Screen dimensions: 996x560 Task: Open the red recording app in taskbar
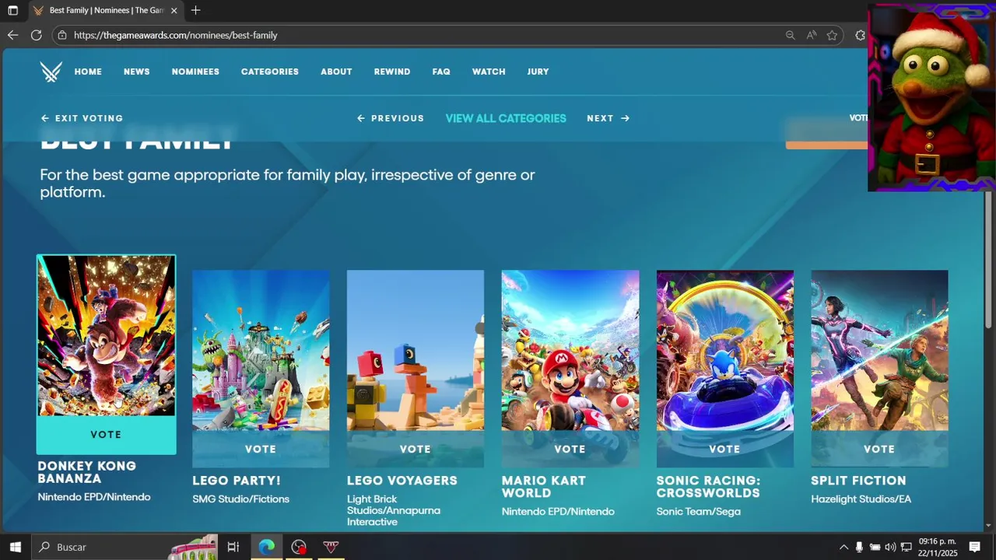click(299, 547)
